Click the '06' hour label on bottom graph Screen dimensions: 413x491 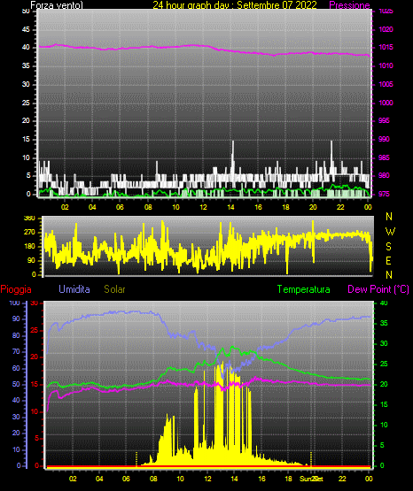tap(126, 479)
